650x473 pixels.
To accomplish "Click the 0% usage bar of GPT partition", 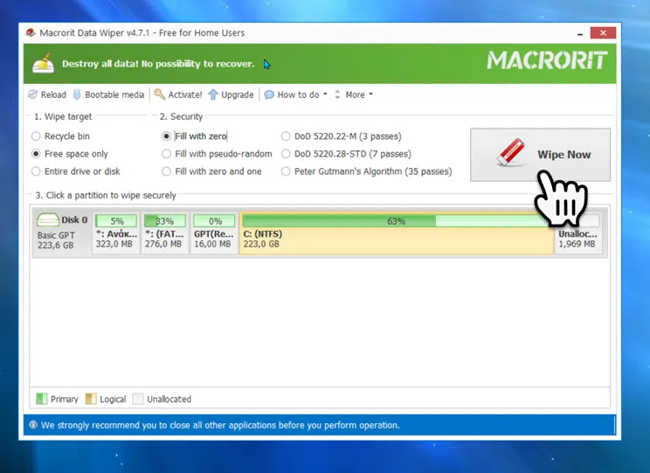I will pos(214,220).
